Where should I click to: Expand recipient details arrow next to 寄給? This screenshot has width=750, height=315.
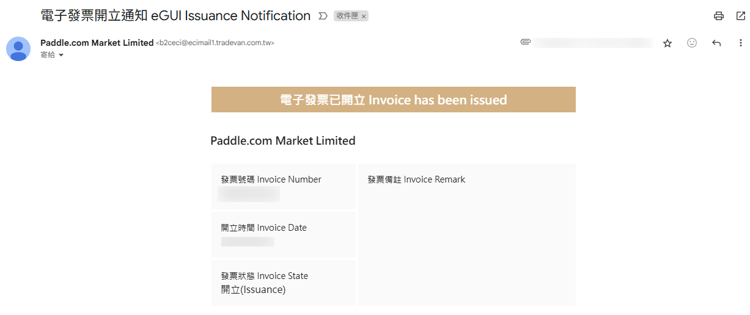61,55
